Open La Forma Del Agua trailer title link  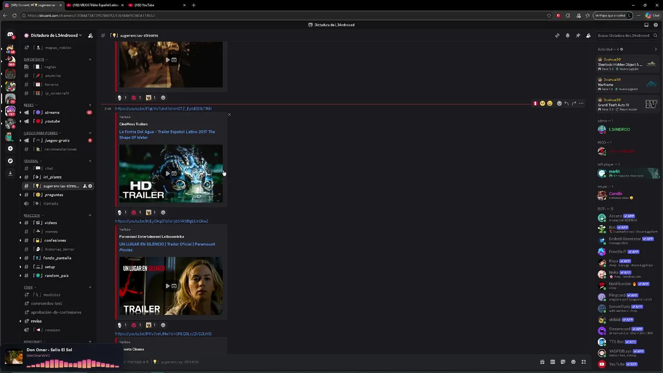pyautogui.click(x=167, y=135)
